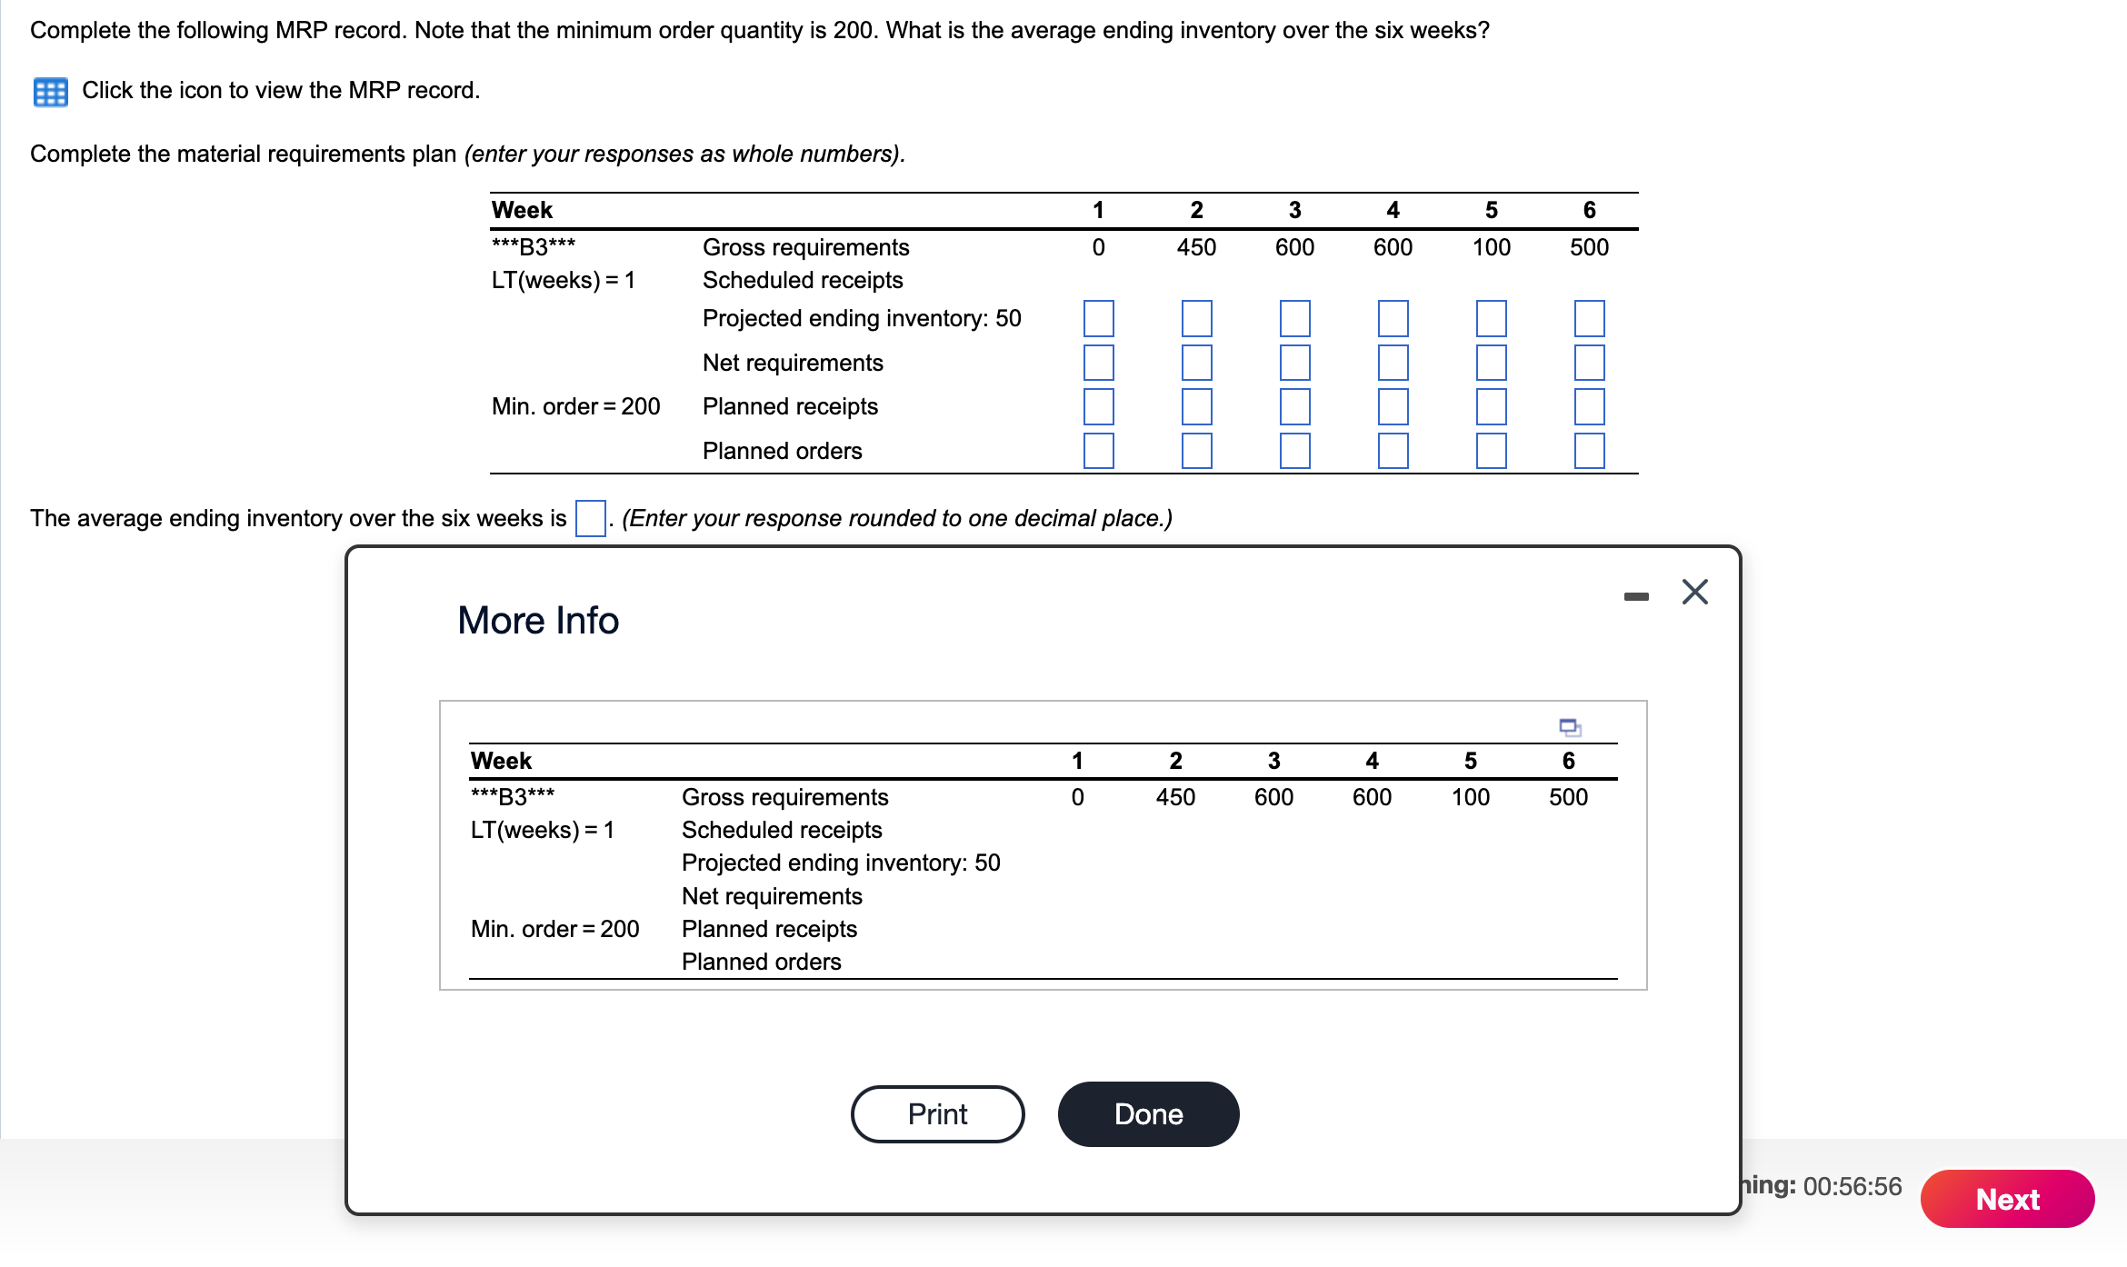
Task: Click the copy table popup icon
Action: [1569, 727]
